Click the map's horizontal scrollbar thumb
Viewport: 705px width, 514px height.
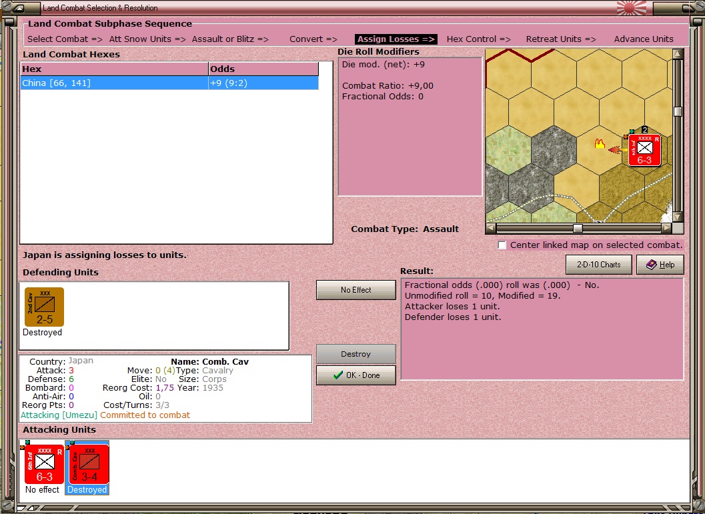pos(578,228)
